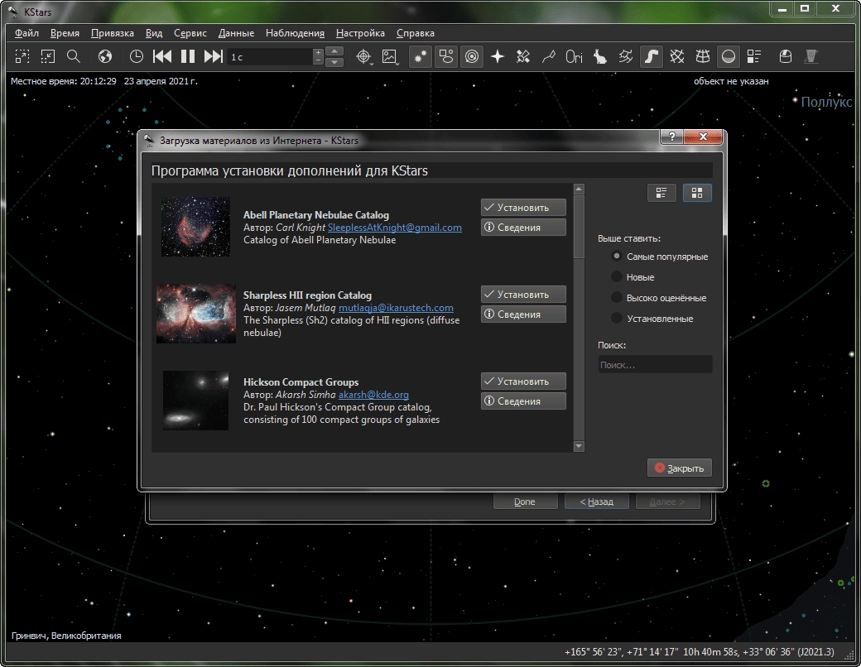The width and height of the screenshot is (861, 667).
Task: Step time forward one unit
Action: pos(213,56)
